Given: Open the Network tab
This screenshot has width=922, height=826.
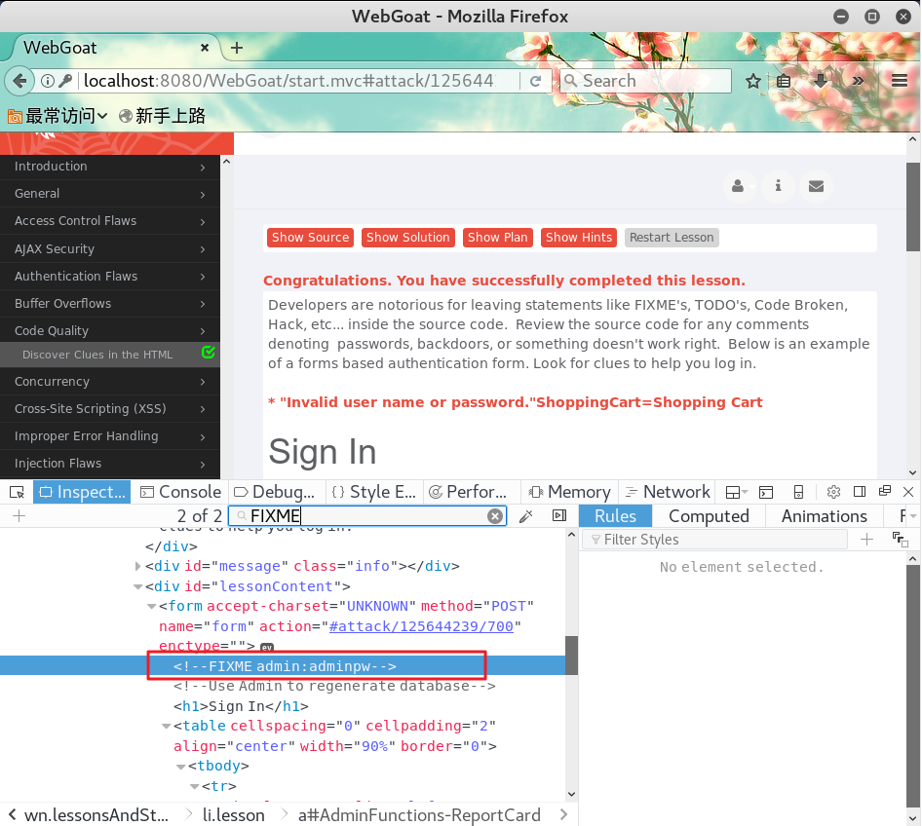Looking at the screenshot, I should (668, 492).
